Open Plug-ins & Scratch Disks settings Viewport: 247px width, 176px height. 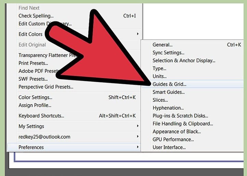180,116
